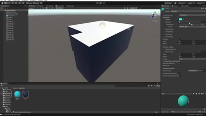206x116 pixels.
Task: Toggle Enable GPU Instancing checkbox
Action: click(180, 73)
